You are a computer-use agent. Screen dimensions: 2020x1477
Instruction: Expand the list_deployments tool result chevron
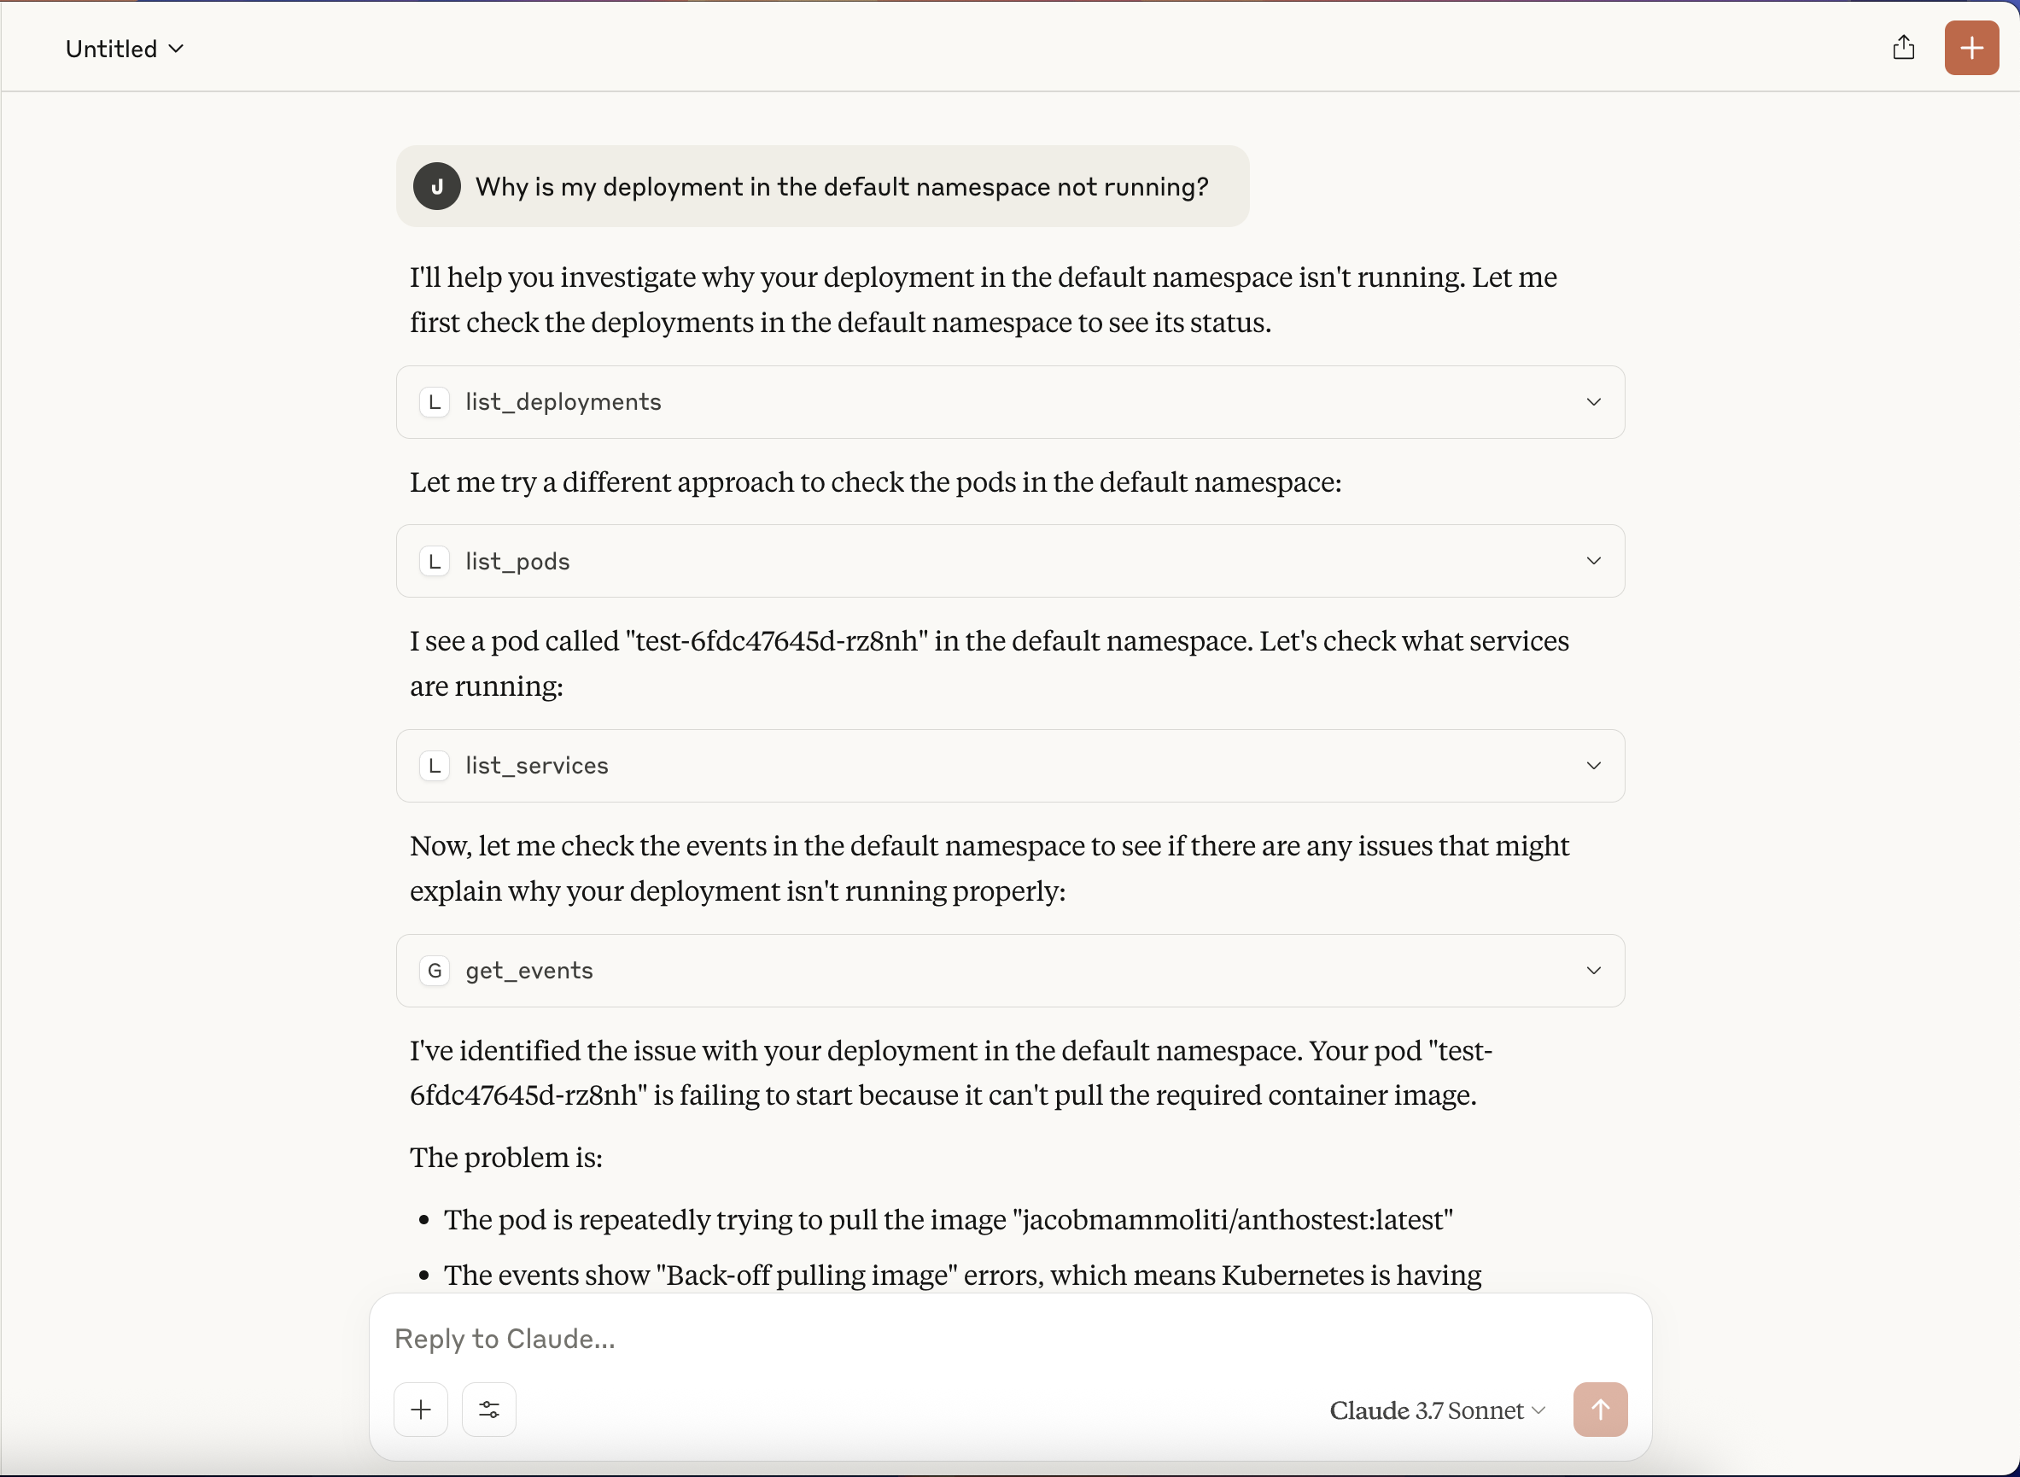tap(1594, 402)
